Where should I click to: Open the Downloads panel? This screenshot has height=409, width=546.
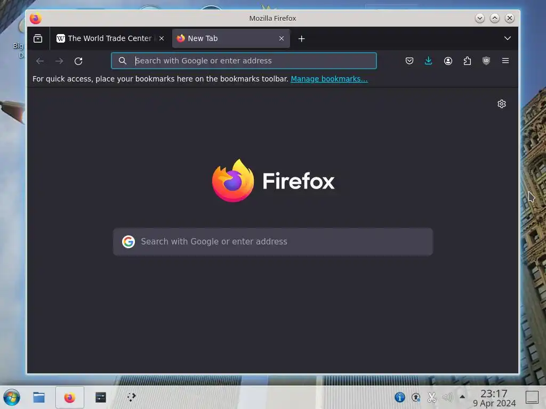click(x=428, y=61)
